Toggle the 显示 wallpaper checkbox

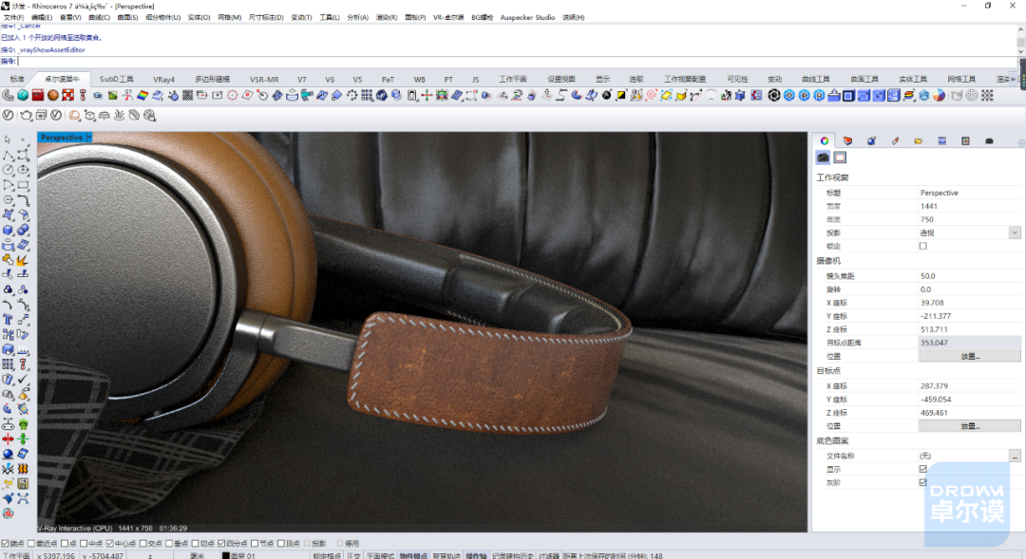(922, 470)
